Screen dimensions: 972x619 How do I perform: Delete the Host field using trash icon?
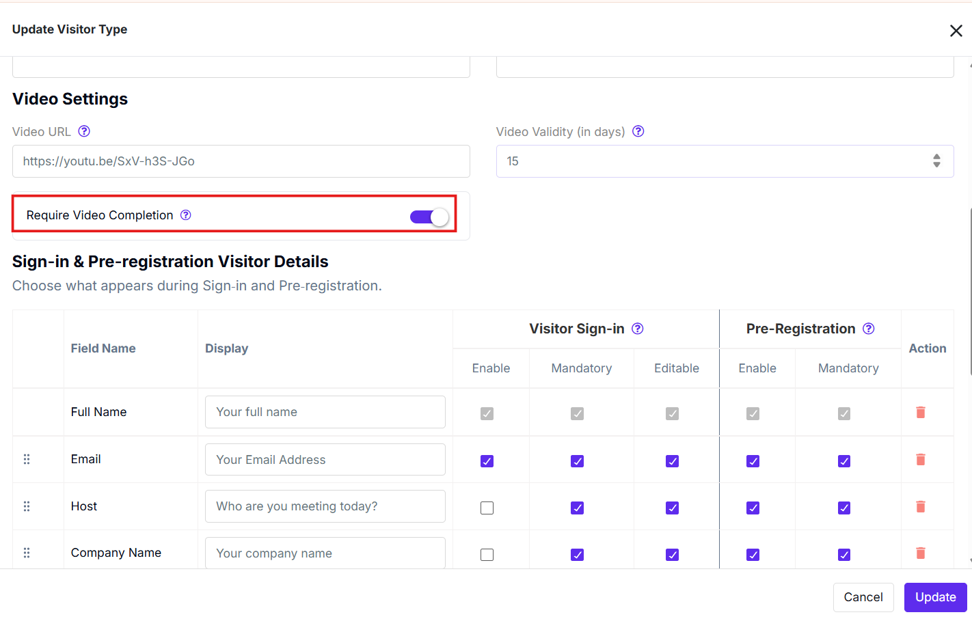pos(921,506)
